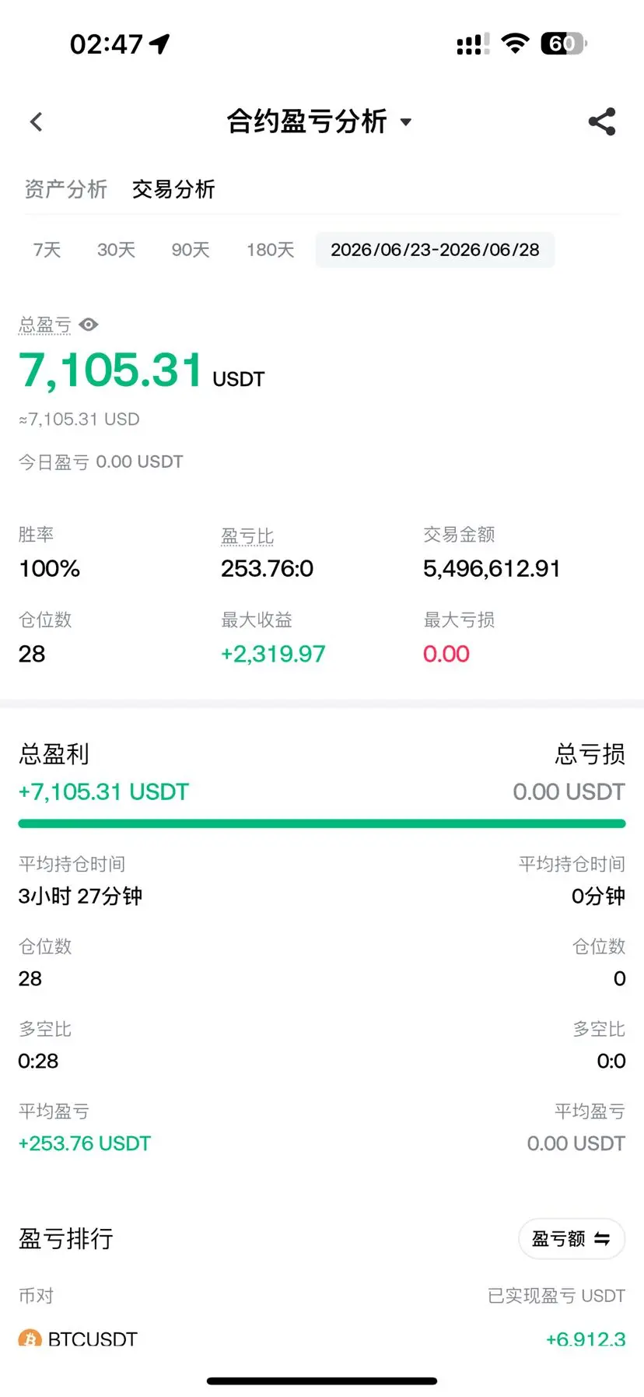Select the 180天 period filter
Image resolution: width=644 pixels, height=1397 pixels.
point(271,250)
